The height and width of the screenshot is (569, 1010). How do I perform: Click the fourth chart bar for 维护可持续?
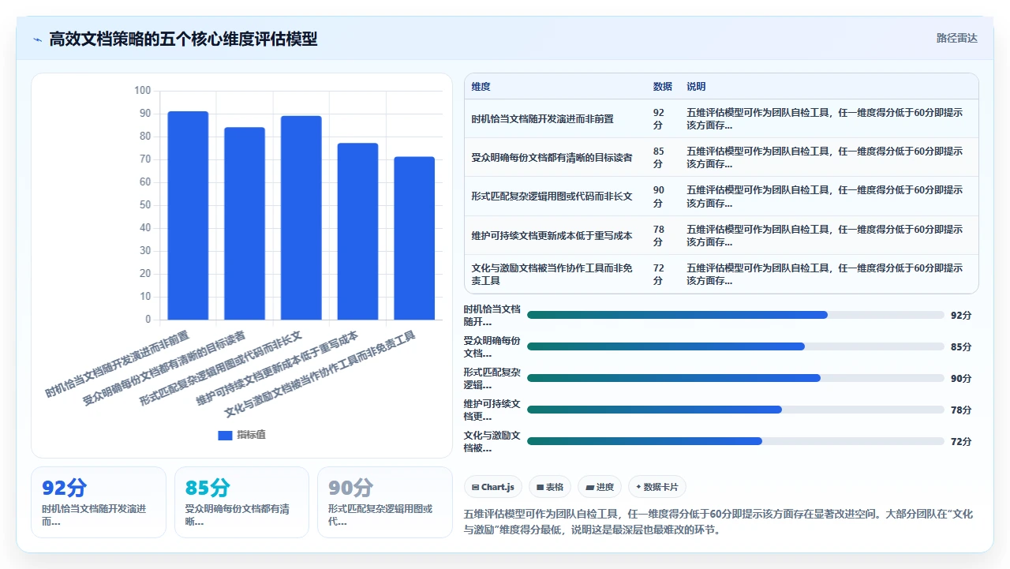pos(357,231)
